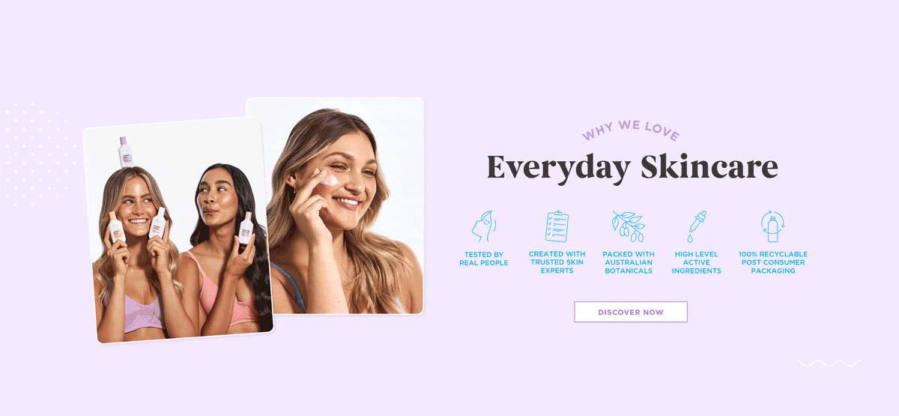
Task: Click the recyclable bottle icon
Action: point(772,226)
